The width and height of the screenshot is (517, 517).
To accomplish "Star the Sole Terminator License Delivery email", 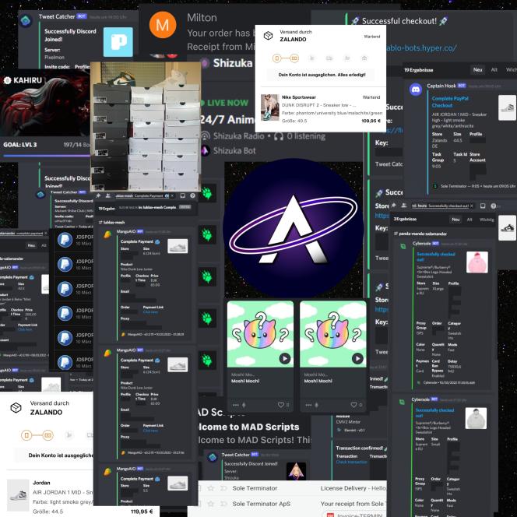I will (x=211, y=488).
